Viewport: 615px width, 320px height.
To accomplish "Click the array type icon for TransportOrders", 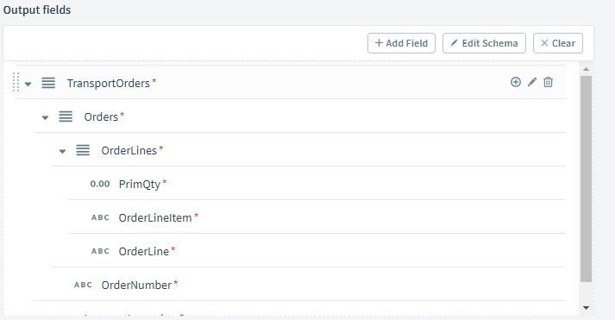I will [x=48, y=83].
